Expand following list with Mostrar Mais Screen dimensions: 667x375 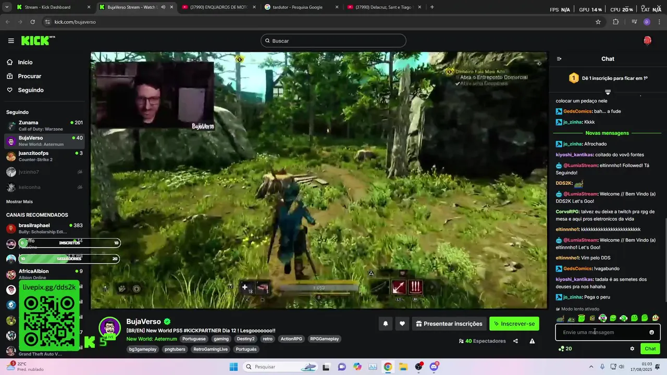[19, 202]
